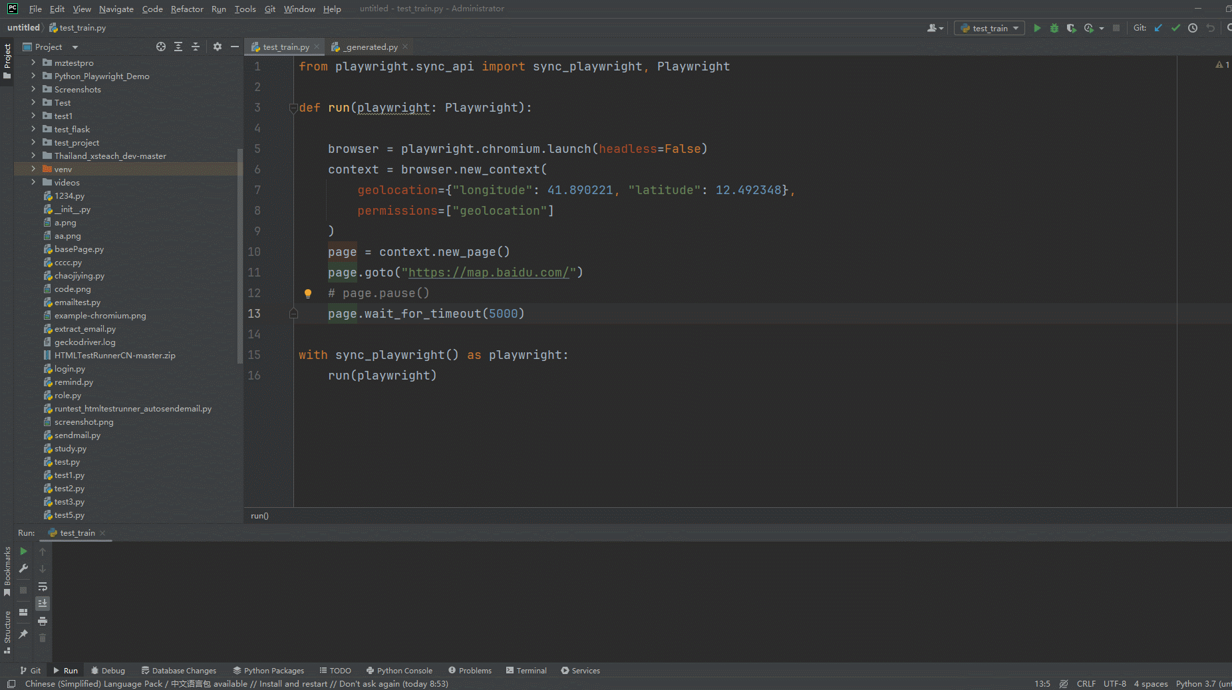Run test_train with the green play button
Image resolution: width=1232 pixels, height=690 pixels.
[1037, 28]
